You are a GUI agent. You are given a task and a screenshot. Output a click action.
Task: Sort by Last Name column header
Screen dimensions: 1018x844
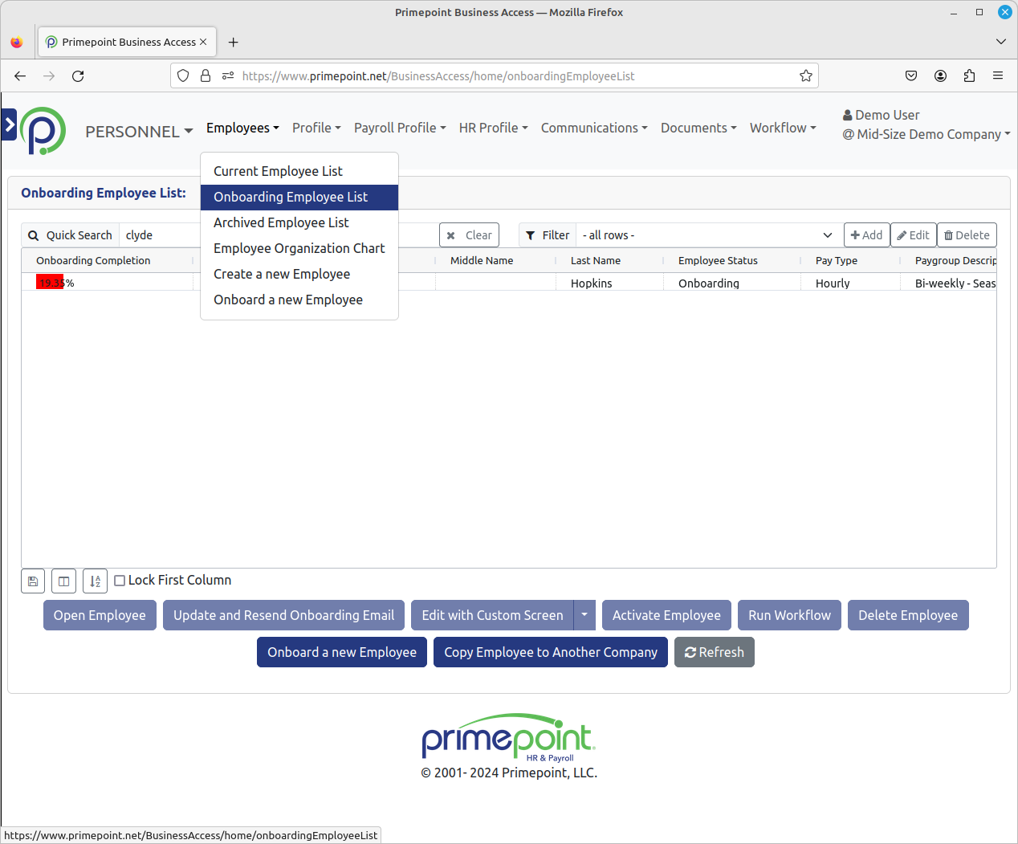pyautogui.click(x=596, y=260)
